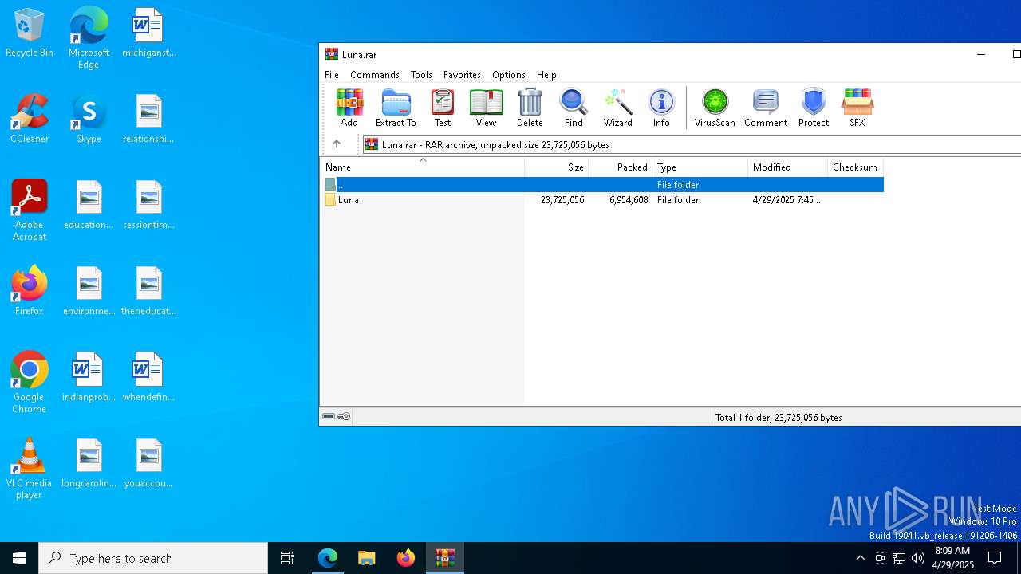
Task: Open the Favorites menu
Action: 462,74
